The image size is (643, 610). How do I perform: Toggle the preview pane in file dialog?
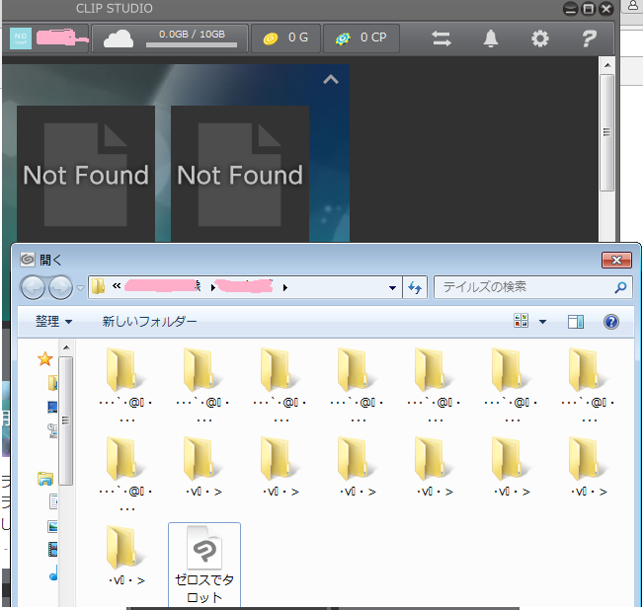(576, 322)
